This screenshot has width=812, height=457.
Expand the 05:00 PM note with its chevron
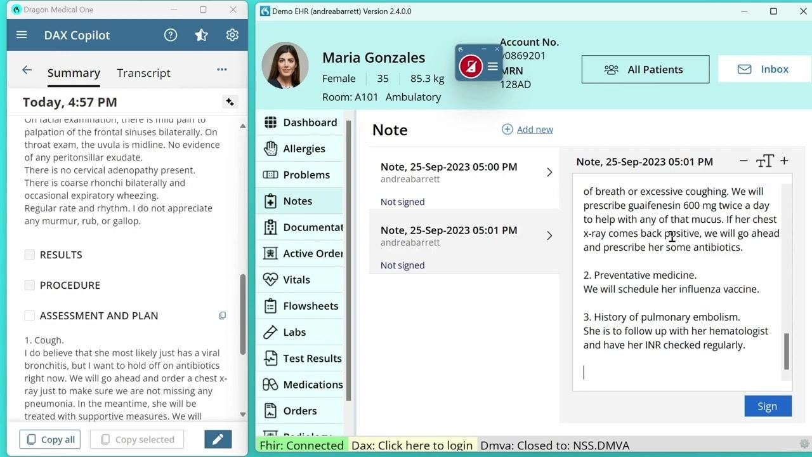click(549, 172)
